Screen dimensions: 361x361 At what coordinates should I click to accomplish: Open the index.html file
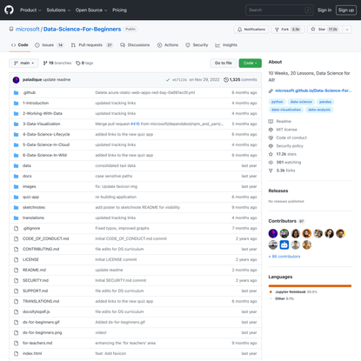coord(32,353)
